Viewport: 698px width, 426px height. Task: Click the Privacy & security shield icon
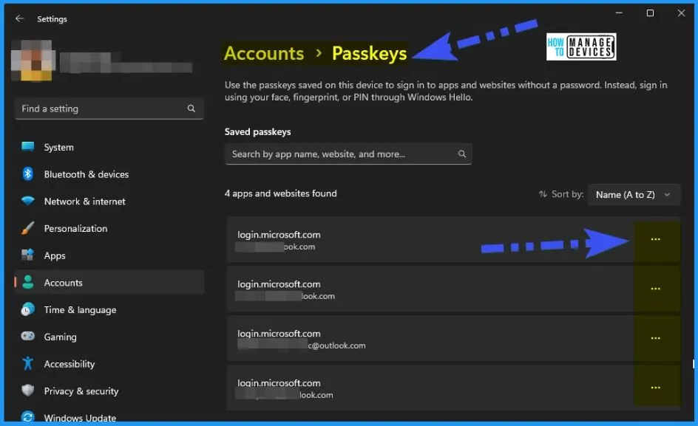coord(27,391)
